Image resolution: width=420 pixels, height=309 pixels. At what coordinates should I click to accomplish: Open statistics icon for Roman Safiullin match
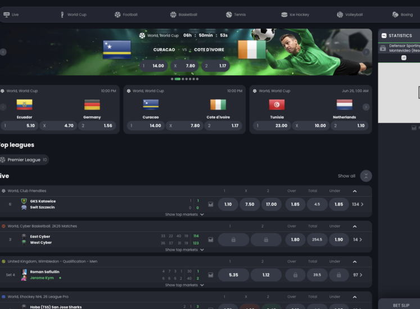211,275
